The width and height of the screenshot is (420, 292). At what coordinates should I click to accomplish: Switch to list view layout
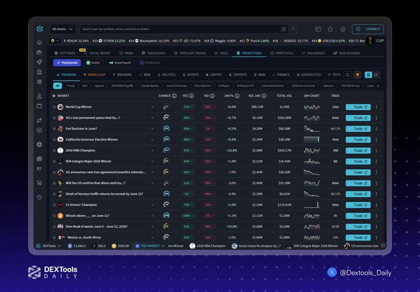[x=368, y=75]
